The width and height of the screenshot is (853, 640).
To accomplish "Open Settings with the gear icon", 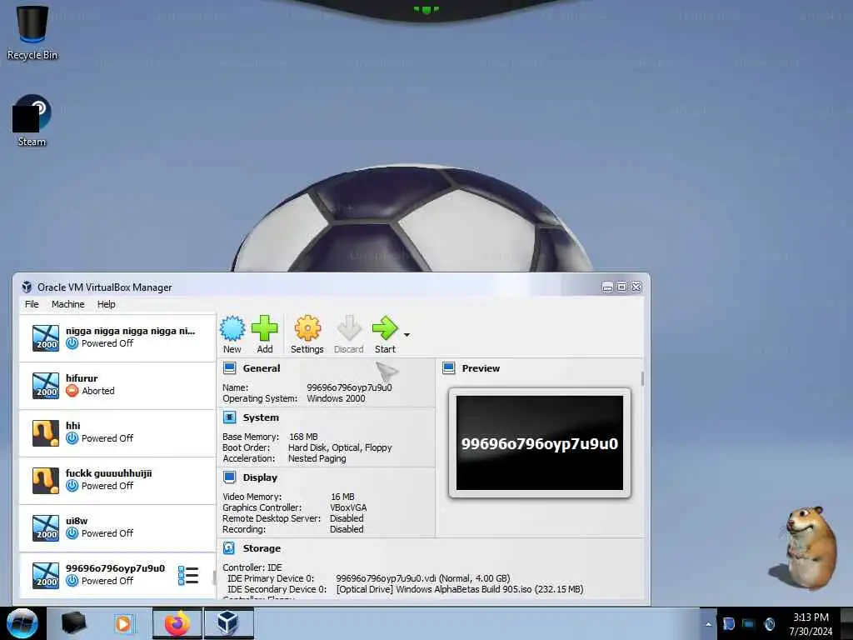I will pyautogui.click(x=307, y=334).
